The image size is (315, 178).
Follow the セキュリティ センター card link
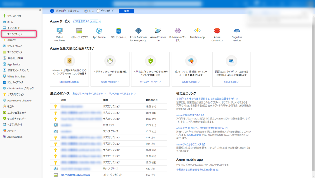150,82
